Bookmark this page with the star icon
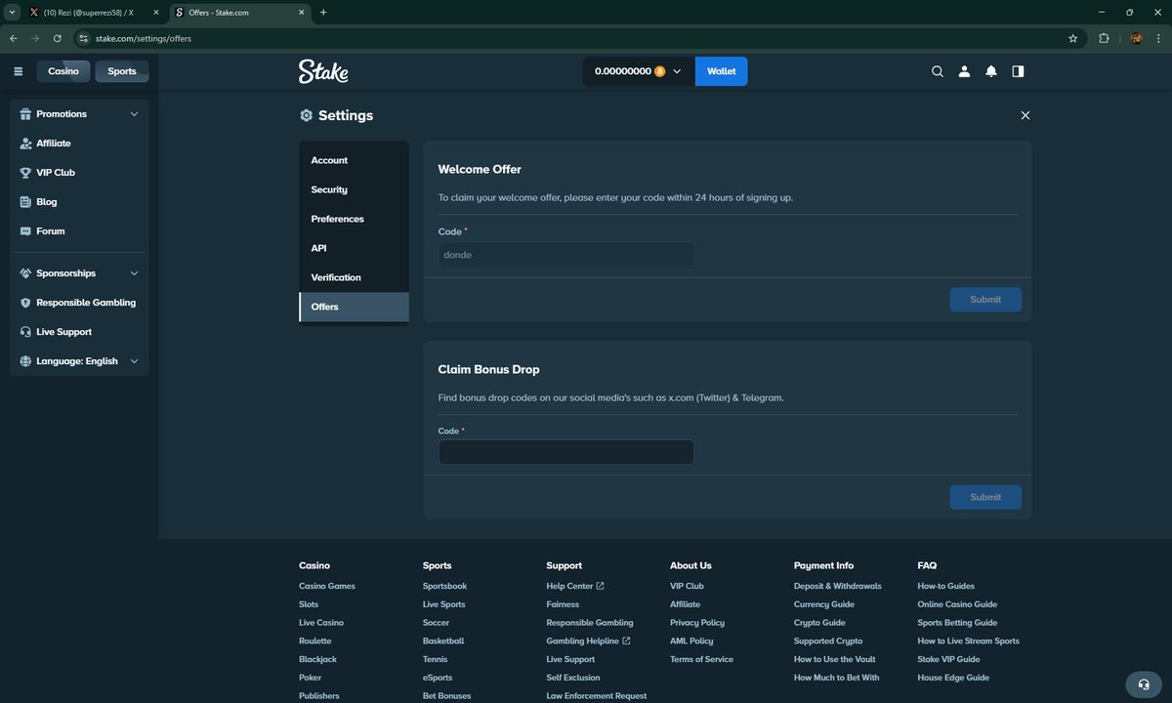 point(1073,38)
